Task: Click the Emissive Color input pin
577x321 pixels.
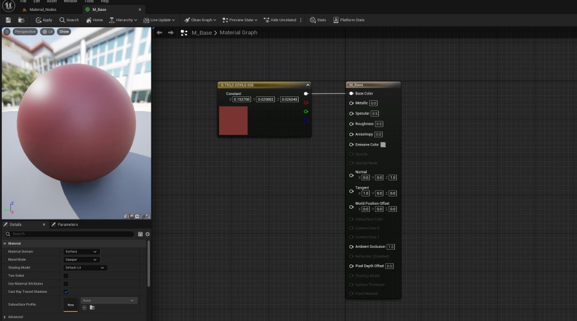Action: [351, 145]
